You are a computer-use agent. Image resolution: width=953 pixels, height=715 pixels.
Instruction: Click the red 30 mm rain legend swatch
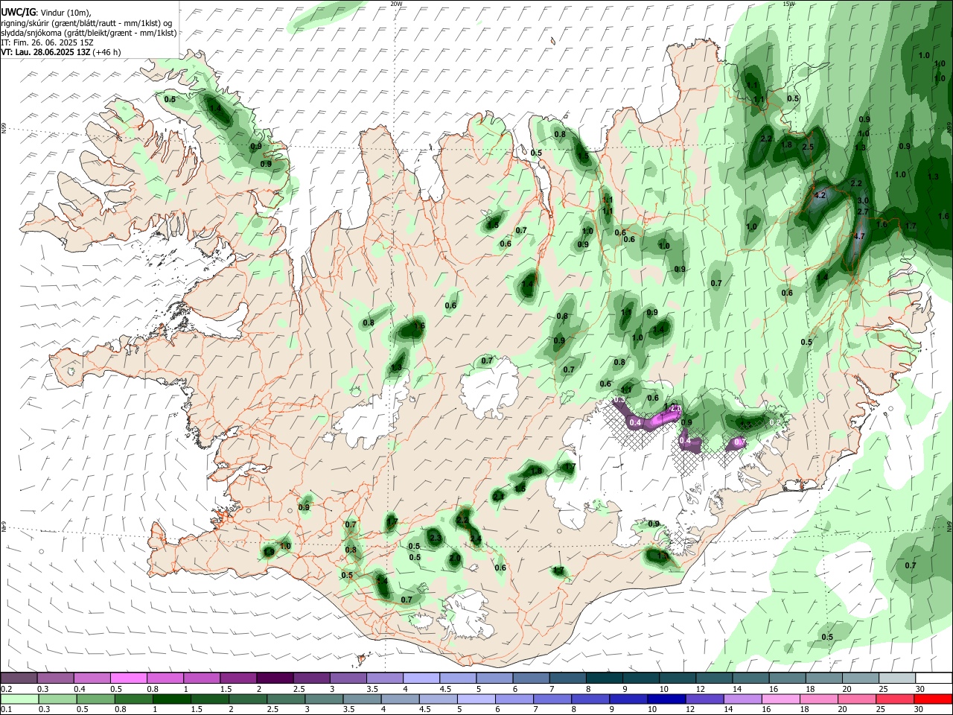click(x=934, y=699)
